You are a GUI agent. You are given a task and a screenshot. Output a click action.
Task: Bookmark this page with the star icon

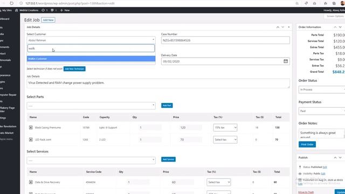297,3
